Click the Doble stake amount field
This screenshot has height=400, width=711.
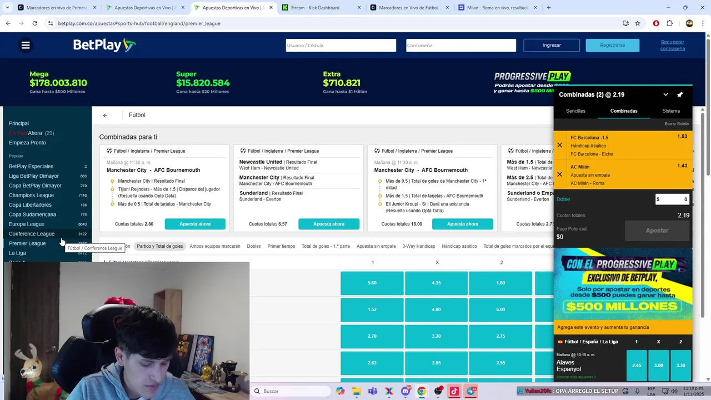pos(672,199)
